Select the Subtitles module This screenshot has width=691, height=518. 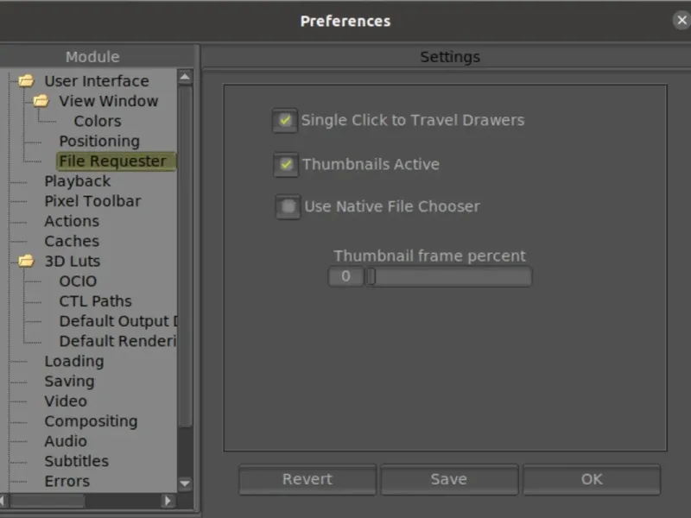(x=76, y=461)
